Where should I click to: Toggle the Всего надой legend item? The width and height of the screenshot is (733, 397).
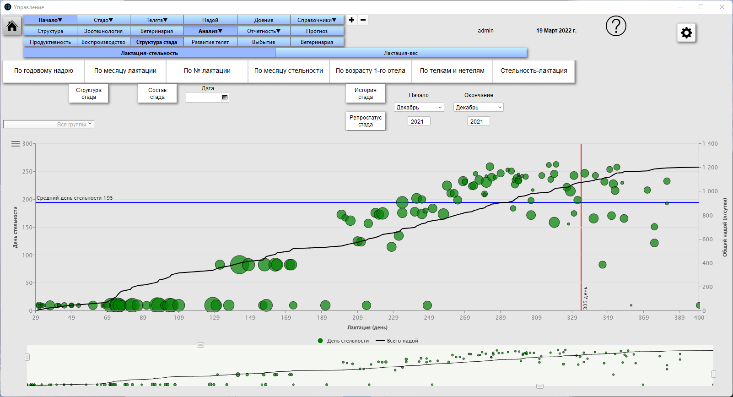tap(397, 341)
